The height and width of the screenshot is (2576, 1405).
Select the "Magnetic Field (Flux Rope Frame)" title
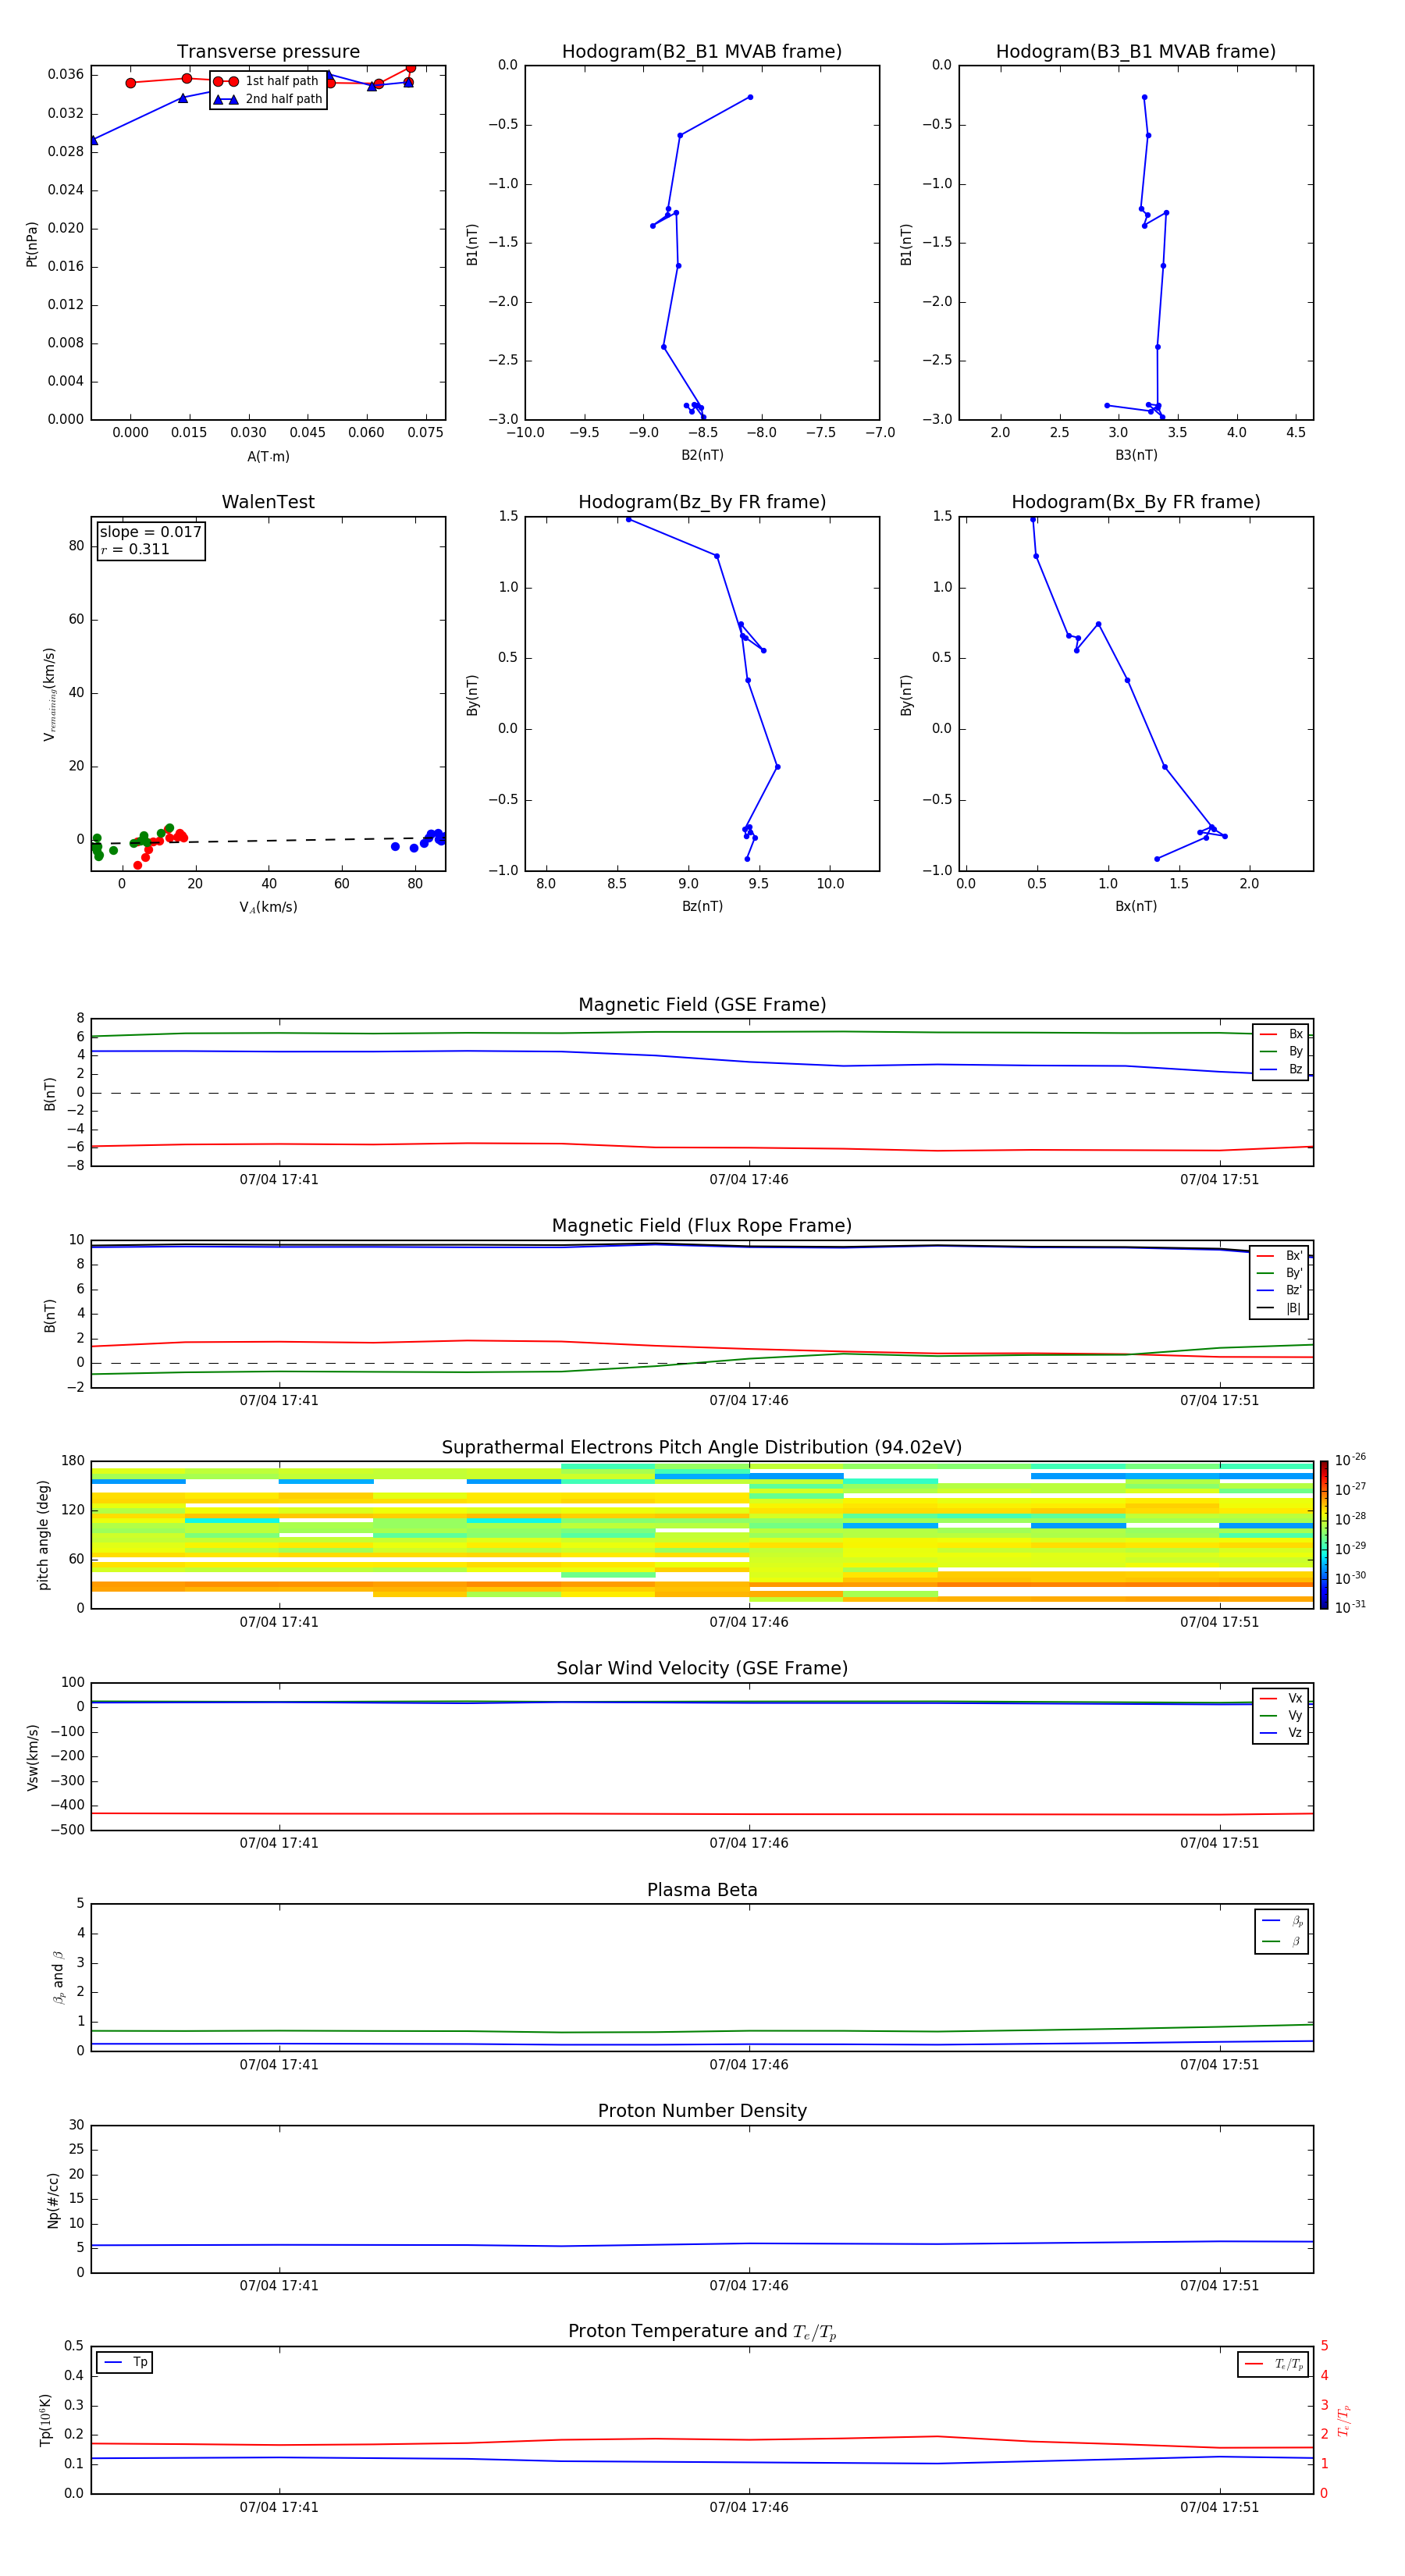702,1226
